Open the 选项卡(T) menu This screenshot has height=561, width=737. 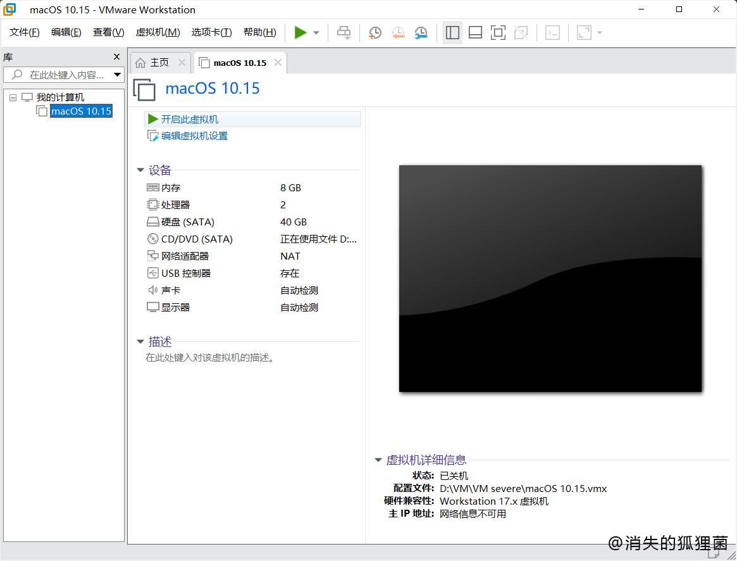pyautogui.click(x=211, y=32)
